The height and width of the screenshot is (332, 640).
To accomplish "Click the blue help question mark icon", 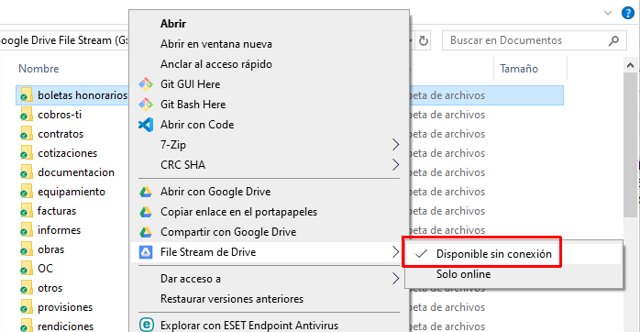I will point(628,13).
